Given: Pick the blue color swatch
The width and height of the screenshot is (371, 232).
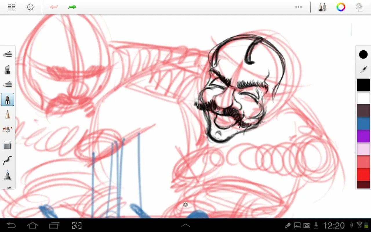Looking at the screenshot, I should [363, 123].
